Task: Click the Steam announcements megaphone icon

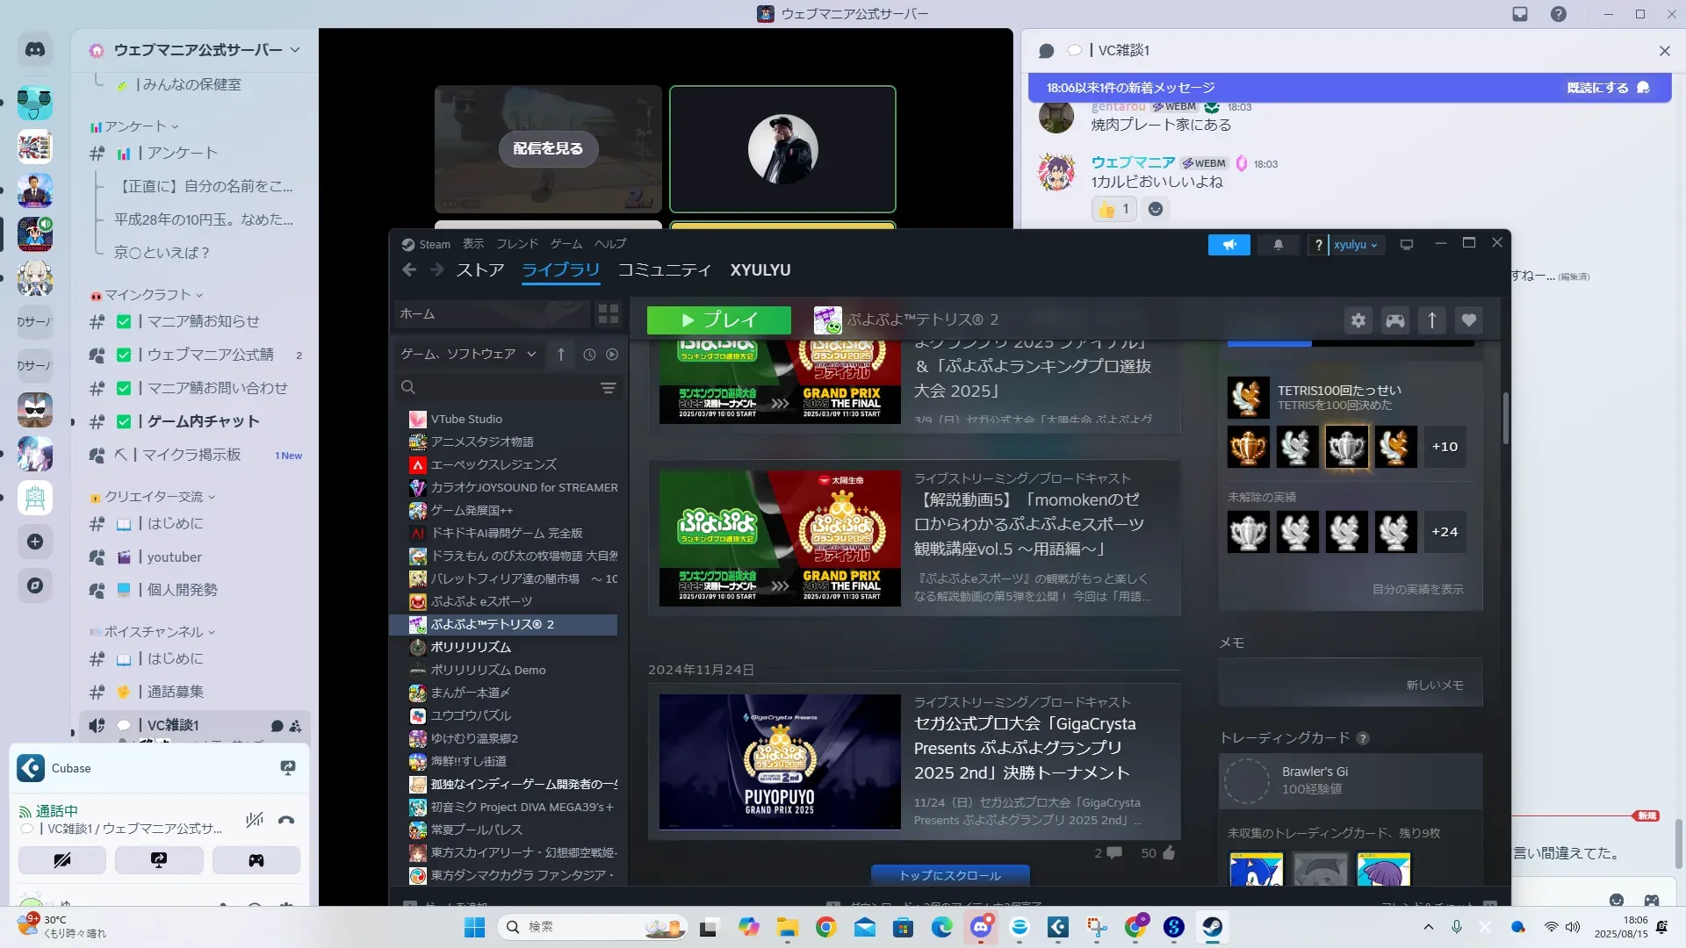Action: 1228,245
